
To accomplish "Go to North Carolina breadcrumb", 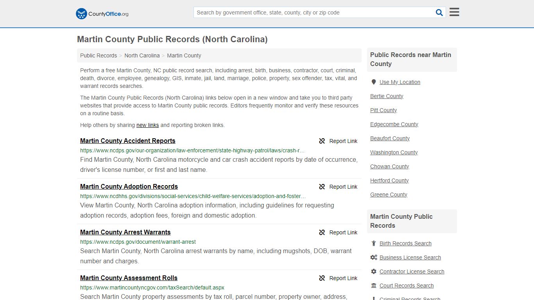I will (142, 55).
